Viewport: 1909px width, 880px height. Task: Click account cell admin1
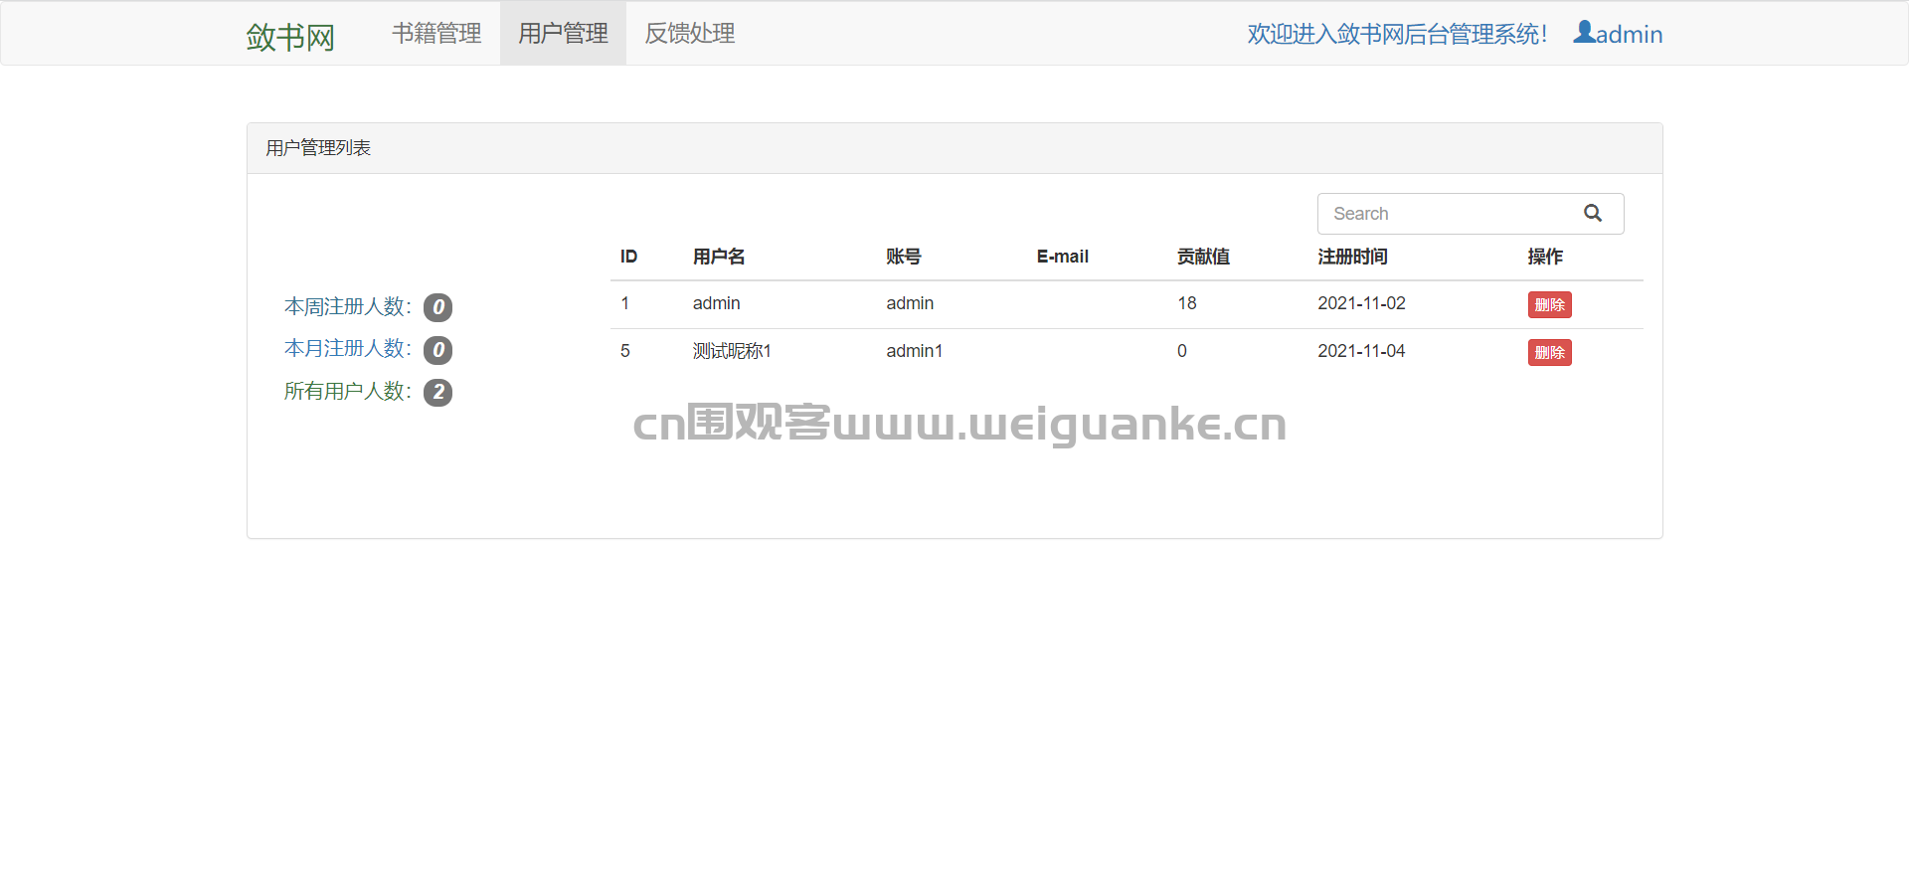click(914, 351)
